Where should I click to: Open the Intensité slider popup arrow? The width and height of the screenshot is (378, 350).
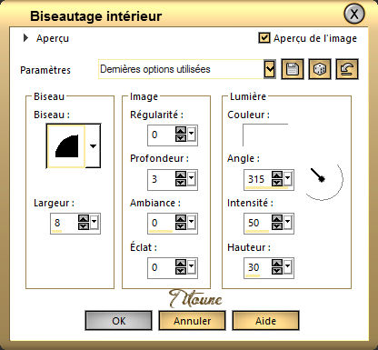click(x=287, y=222)
